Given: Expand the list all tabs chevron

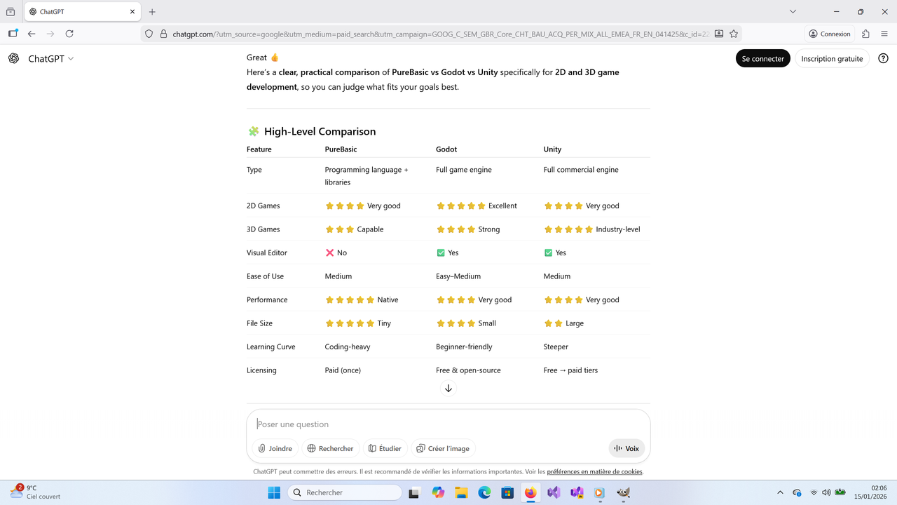Looking at the screenshot, I should 793,12.
